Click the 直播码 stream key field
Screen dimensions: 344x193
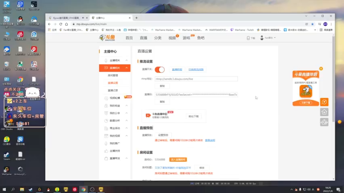196,95
